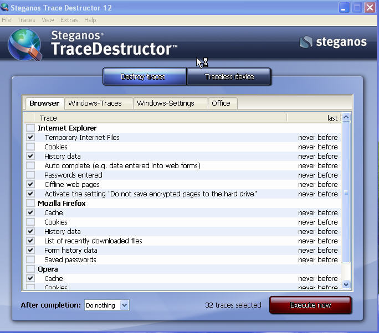
Task: Toggle the Mozilla Firefox group checkbox
Action: pyautogui.click(x=30, y=203)
